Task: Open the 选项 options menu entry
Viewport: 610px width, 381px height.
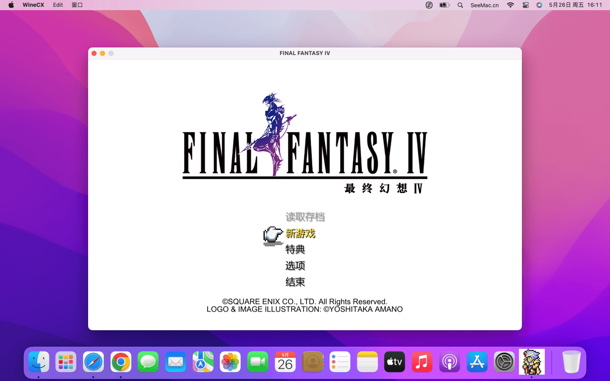Action: tap(295, 265)
